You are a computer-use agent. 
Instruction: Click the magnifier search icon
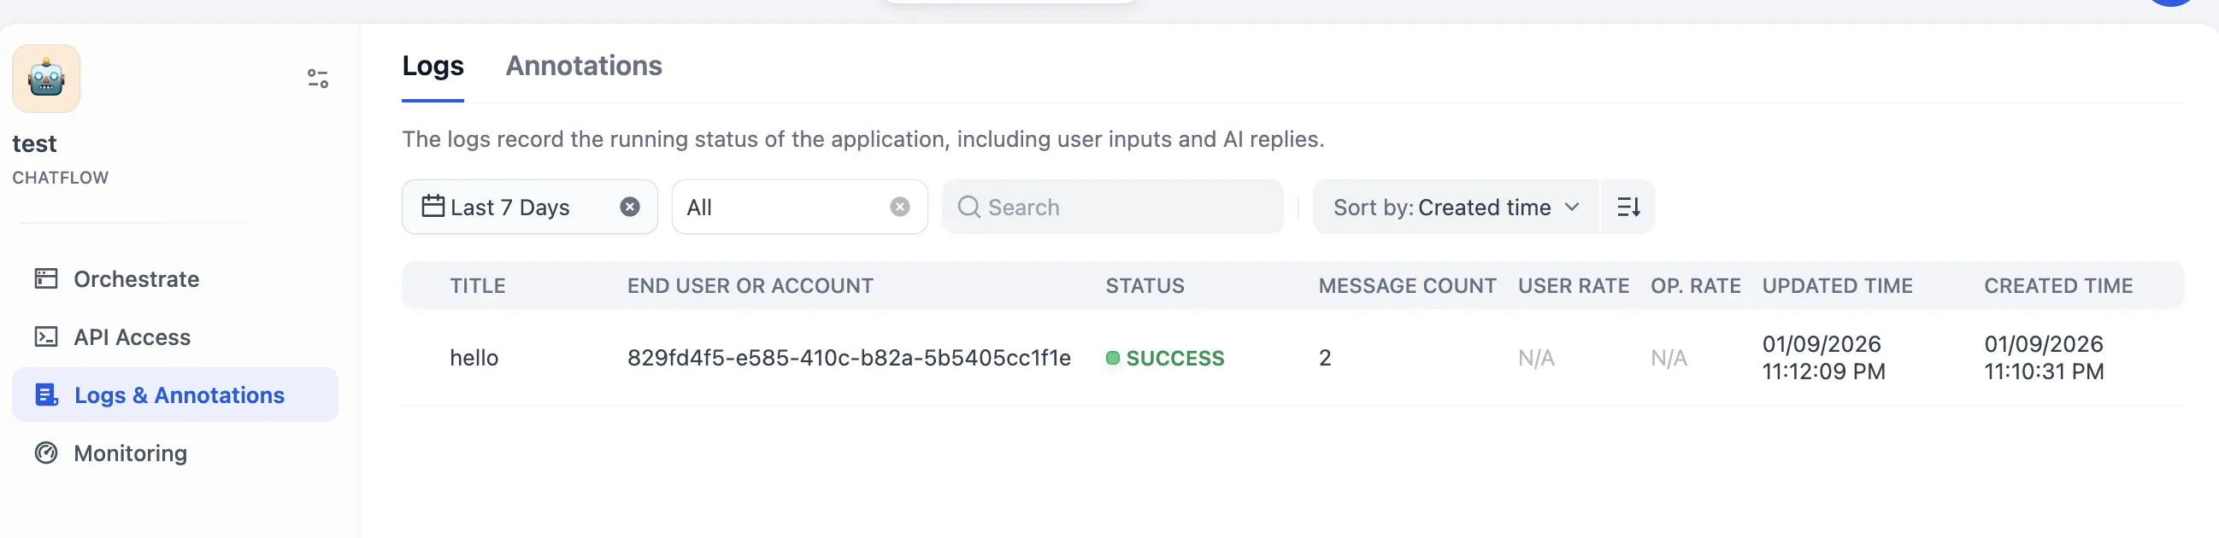pos(968,207)
